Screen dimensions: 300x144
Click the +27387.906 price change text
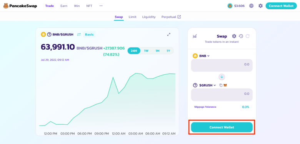tap(114, 48)
